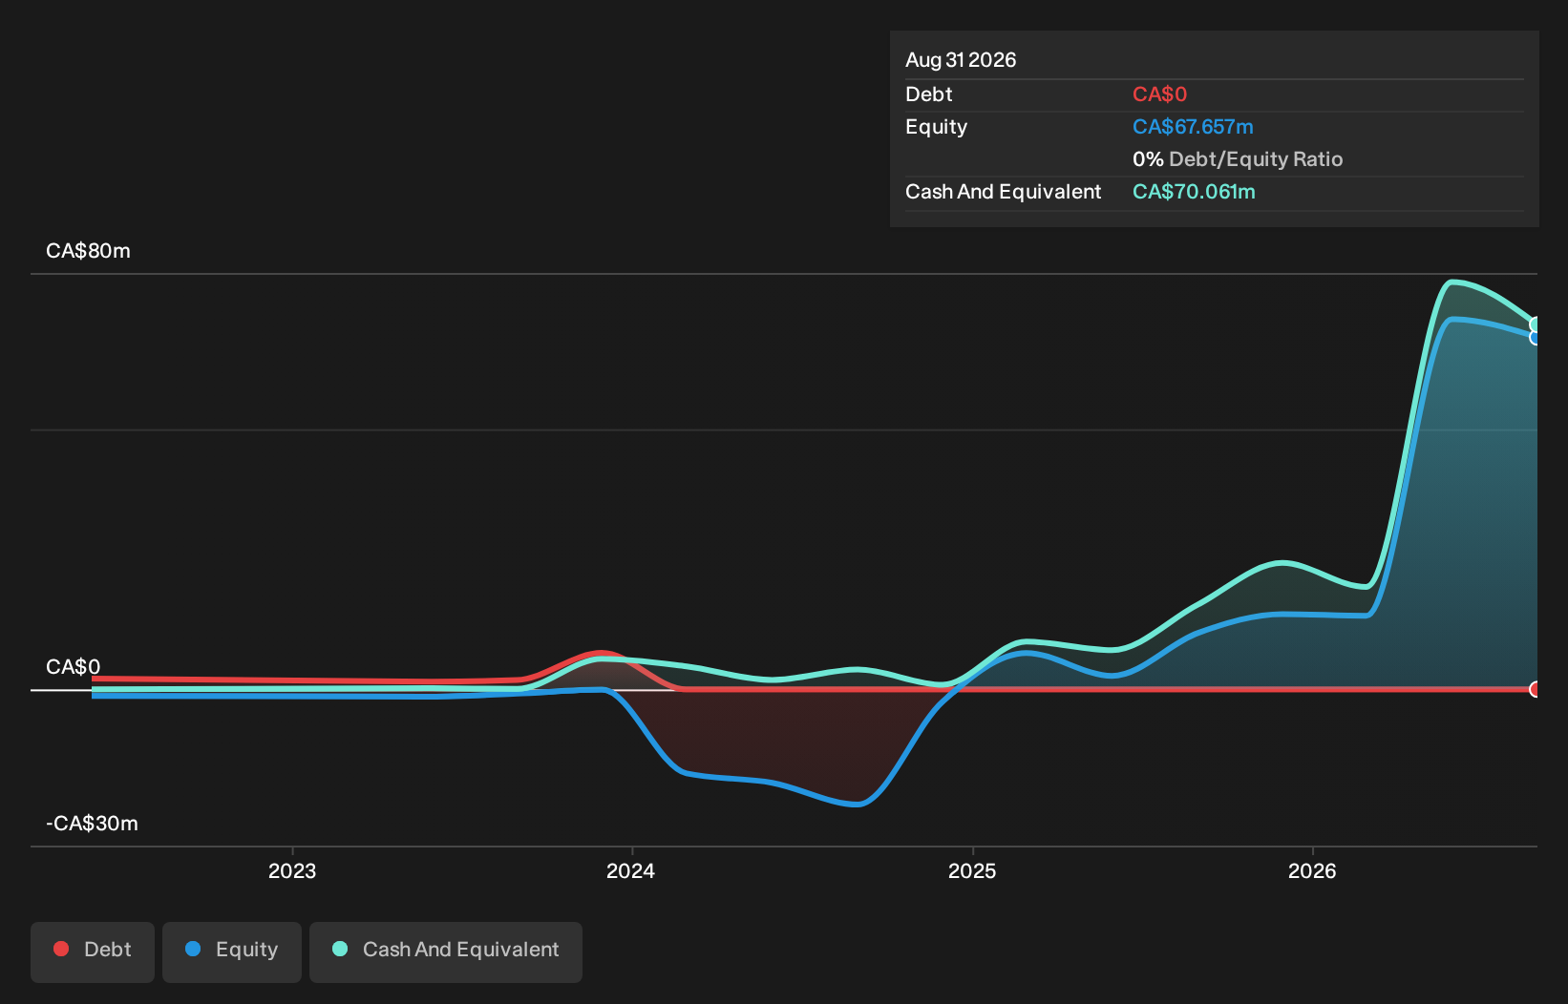1568x1004 pixels.
Task: Click the Debt row label in tooltip
Action: [929, 94]
